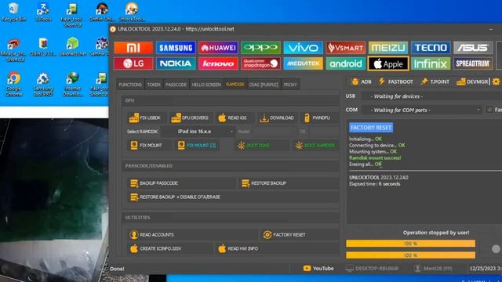Viewport: 502px width, 282px height.
Task: Click the Factory Reset log header
Action: coord(371,128)
